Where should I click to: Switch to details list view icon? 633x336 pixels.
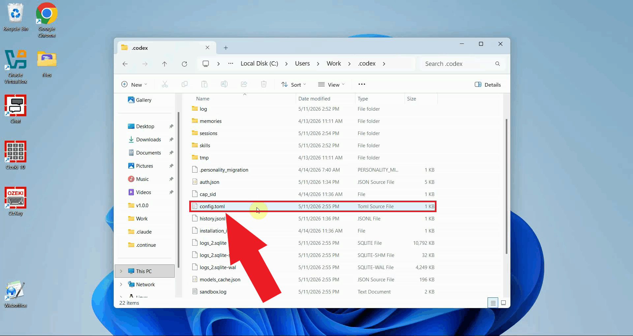[493, 303]
